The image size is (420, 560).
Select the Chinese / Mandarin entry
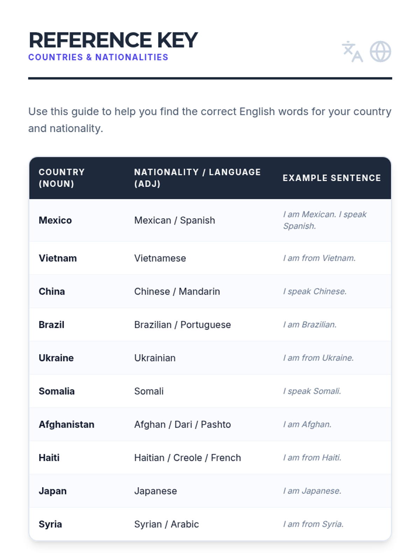177,292
